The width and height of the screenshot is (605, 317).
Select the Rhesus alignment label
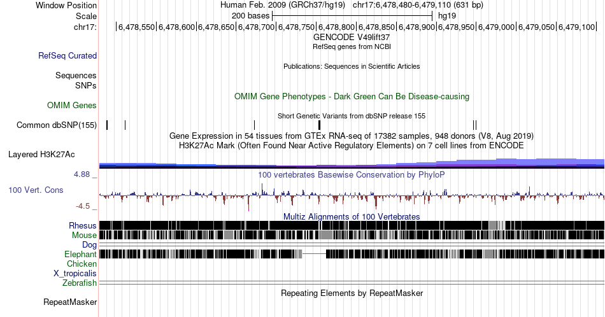point(83,225)
